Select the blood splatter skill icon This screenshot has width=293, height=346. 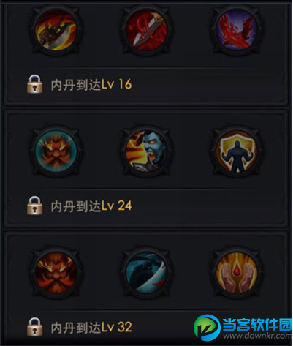click(x=237, y=30)
